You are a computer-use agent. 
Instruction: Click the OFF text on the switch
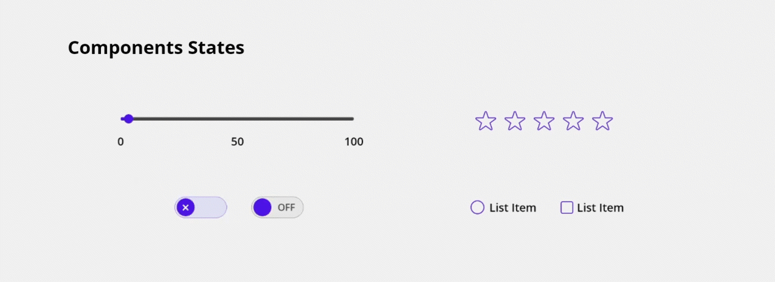click(286, 207)
